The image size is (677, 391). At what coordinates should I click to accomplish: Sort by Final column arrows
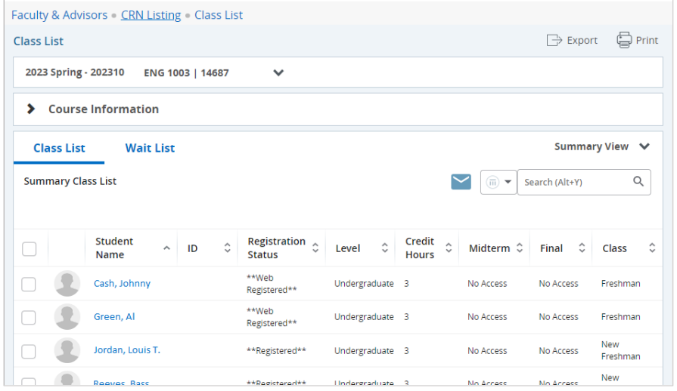pyautogui.click(x=582, y=248)
